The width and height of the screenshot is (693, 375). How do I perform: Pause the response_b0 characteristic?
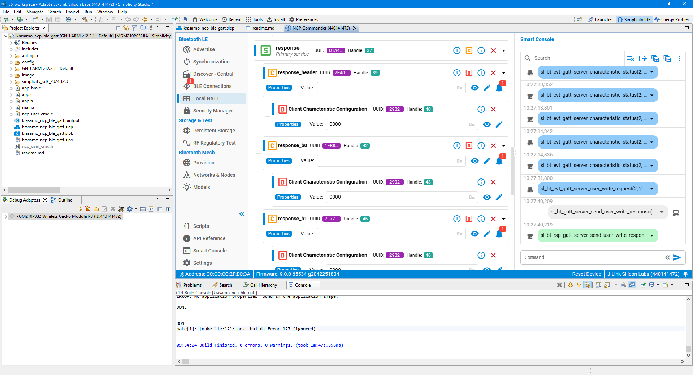[457, 146]
